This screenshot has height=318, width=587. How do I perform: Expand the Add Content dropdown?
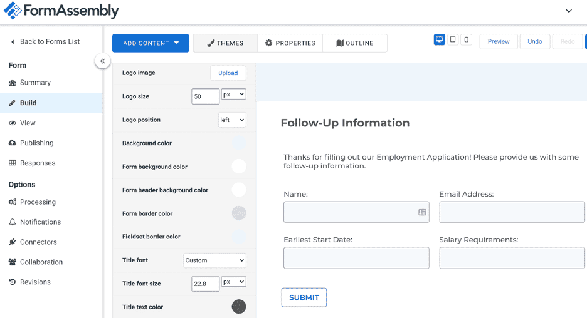[x=151, y=43]
